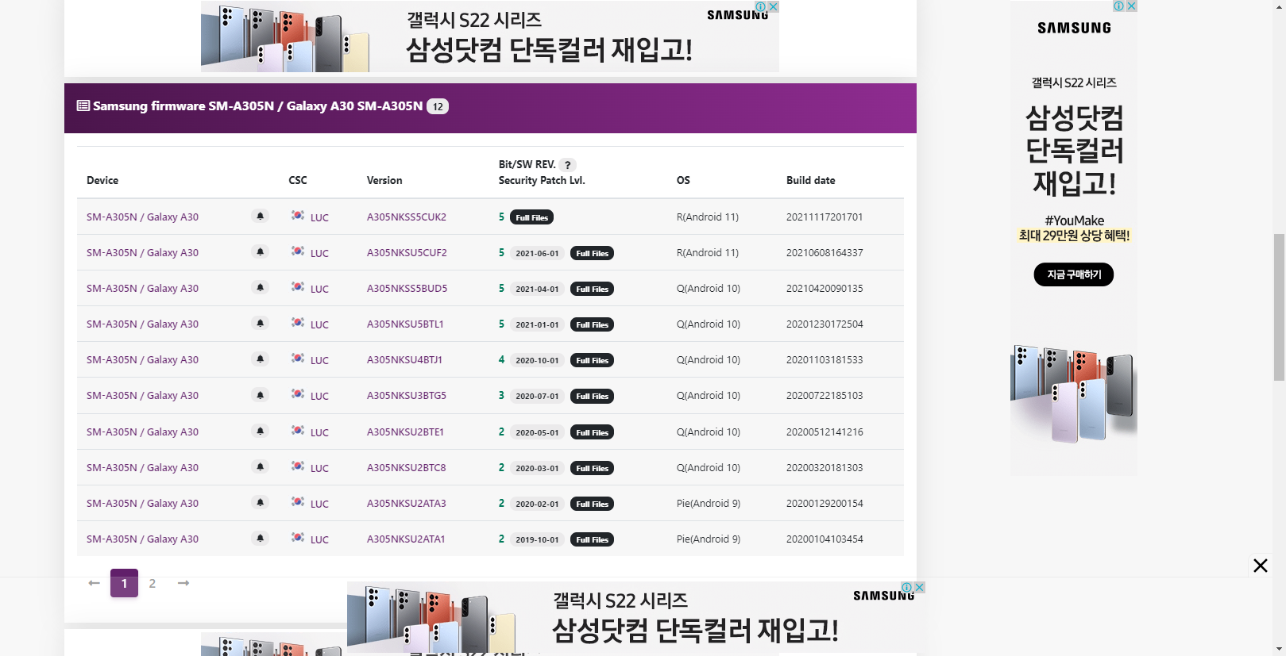
Task: Click the Version column header
Action: 384,180
